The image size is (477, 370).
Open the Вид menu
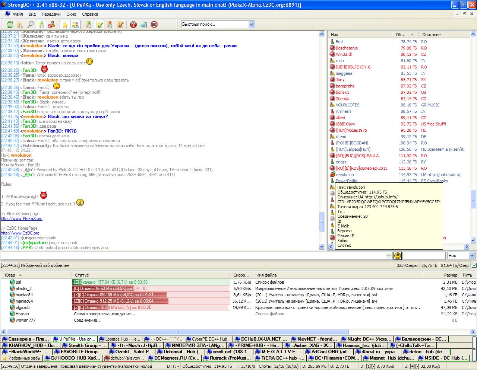pos(32,14)
